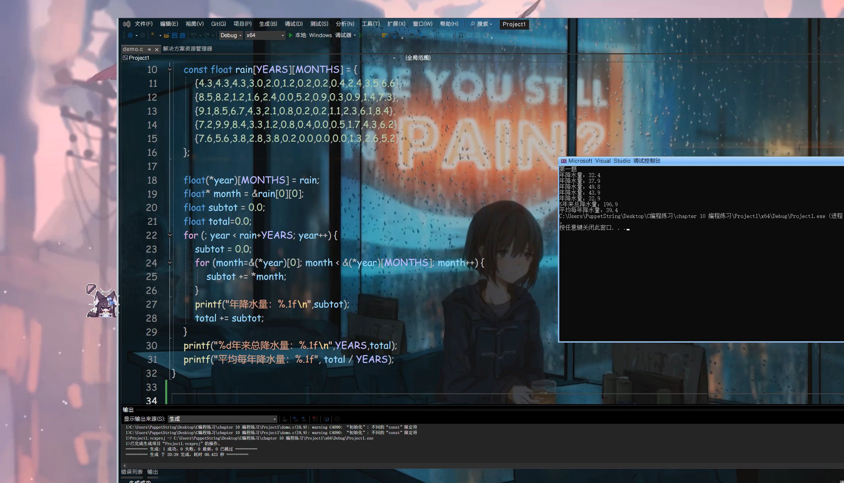This screenshot has height=483, width=844.
Task: Switch to the 错误列表 Error List tab
Action: (x=132, y=472)
